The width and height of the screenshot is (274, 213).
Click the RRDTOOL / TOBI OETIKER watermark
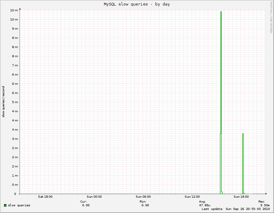(x=271, y=17)
